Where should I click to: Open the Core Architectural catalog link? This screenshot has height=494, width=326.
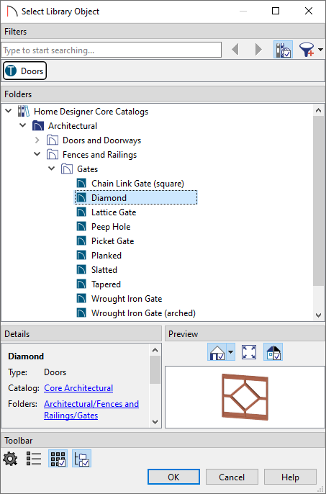78,388
